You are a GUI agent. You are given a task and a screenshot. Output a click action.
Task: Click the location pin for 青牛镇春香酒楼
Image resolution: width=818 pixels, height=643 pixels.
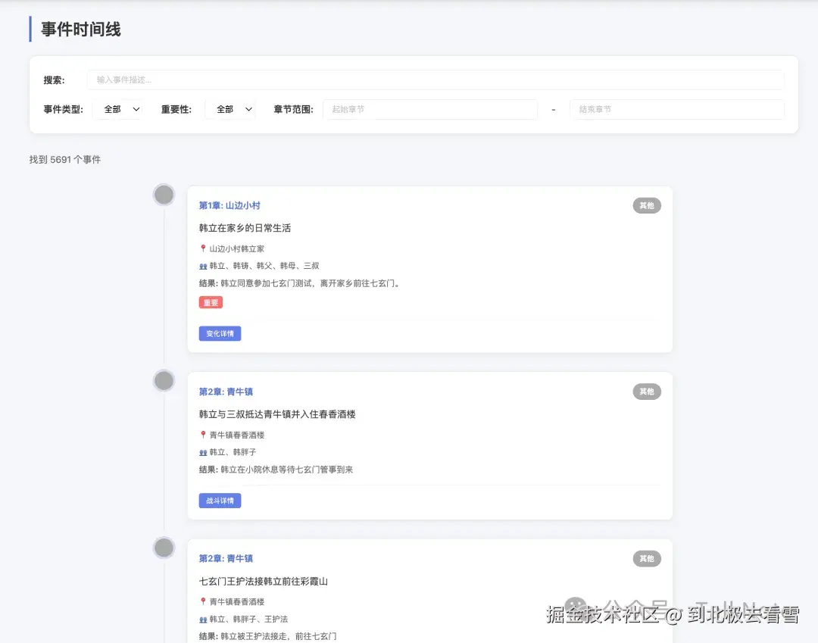tap(201, 435)
